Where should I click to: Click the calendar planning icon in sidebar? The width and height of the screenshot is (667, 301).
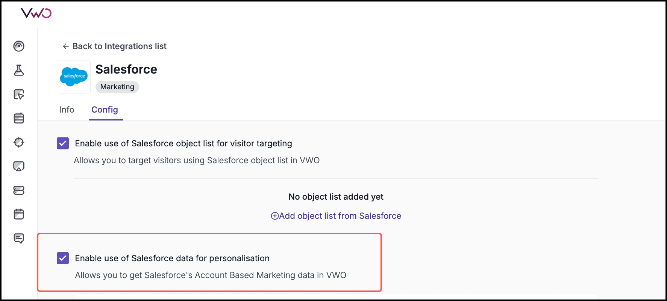(x=19, y=214)
